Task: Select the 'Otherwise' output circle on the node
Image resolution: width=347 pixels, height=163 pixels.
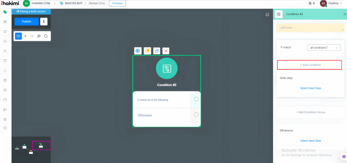Action: [196, 115]
